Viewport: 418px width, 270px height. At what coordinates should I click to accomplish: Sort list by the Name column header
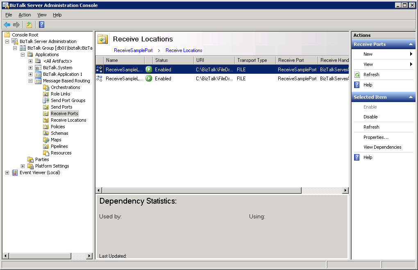pyautogui.click(x=124, y=60)
